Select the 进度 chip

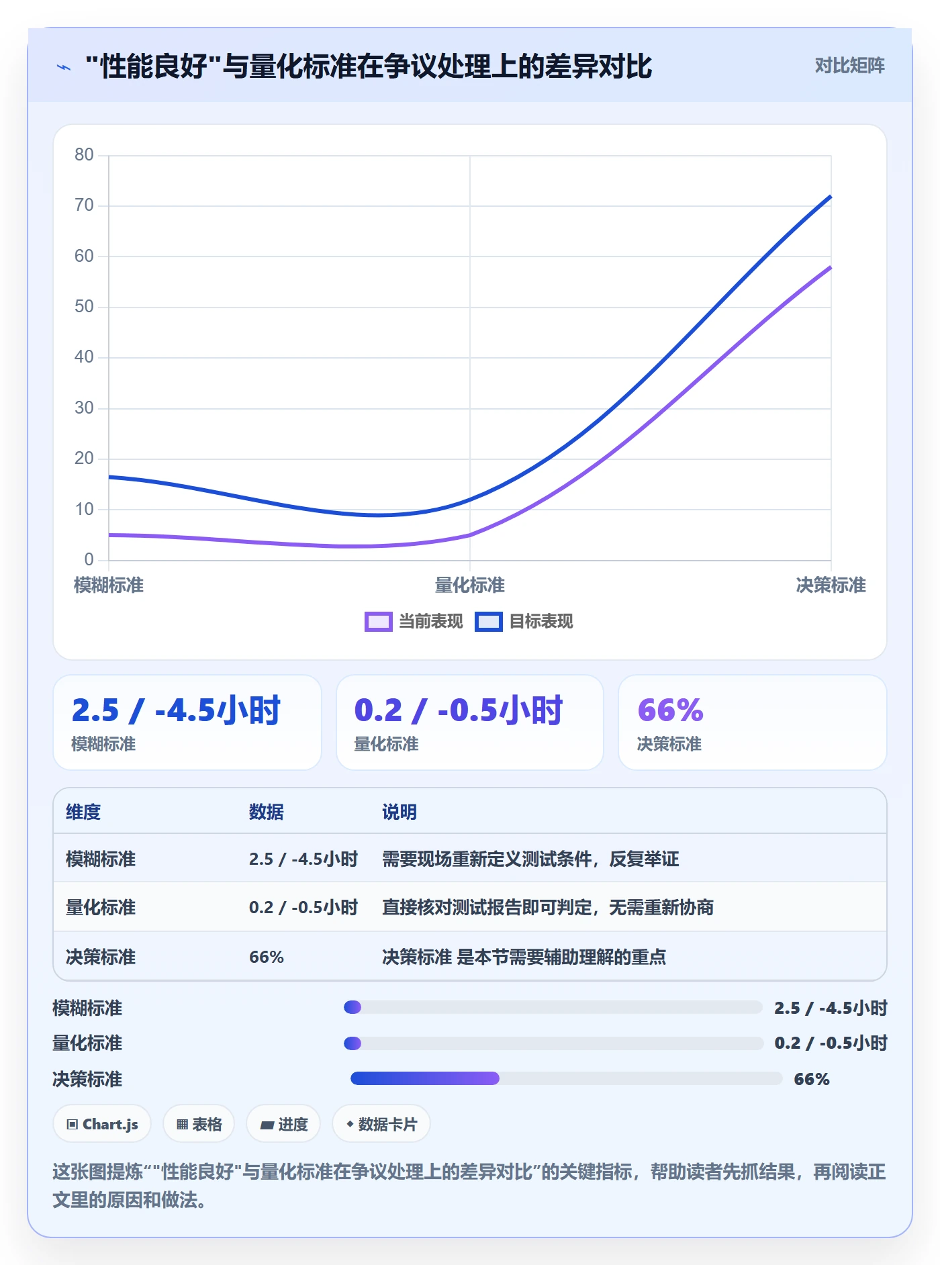point(283,1124)
